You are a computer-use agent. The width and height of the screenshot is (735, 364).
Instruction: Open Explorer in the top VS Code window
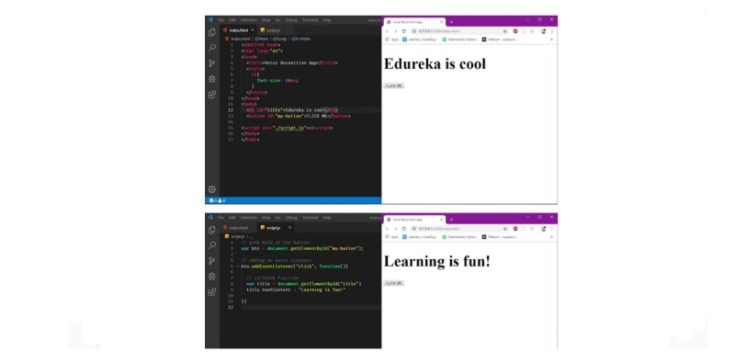212,32
